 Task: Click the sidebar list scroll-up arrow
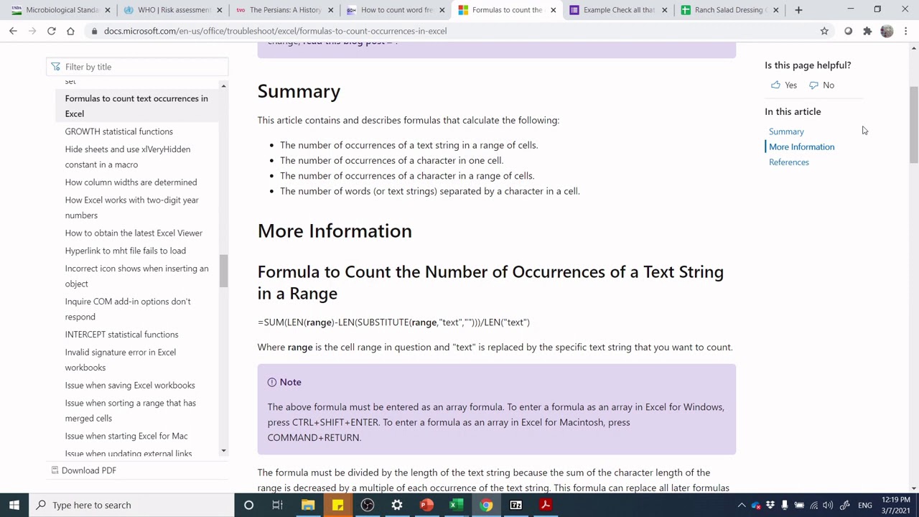(x=223, y=86)
